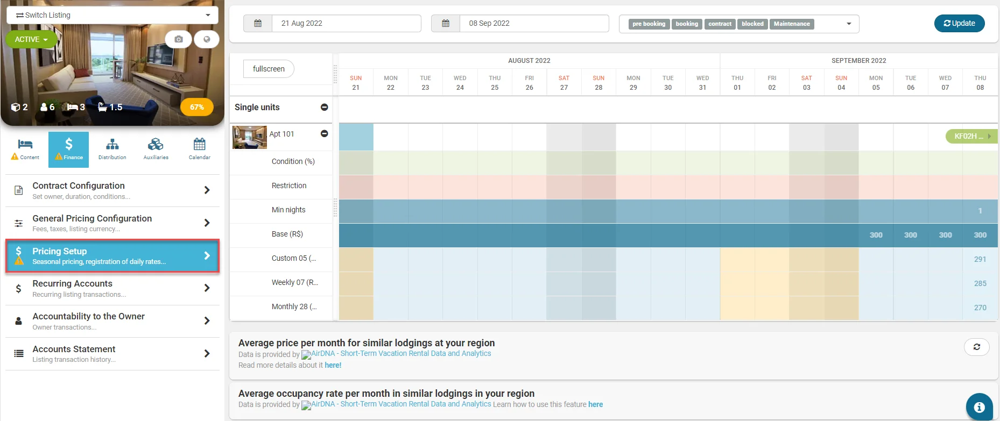Viewport: 1000px width, 421px height.
Task: Toggle the contract filter tag
Action: (720, 24)
